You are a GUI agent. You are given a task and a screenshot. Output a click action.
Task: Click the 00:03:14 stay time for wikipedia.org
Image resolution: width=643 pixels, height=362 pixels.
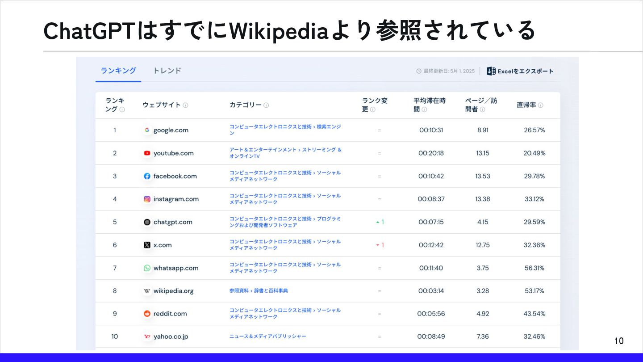tap(431, 291)
